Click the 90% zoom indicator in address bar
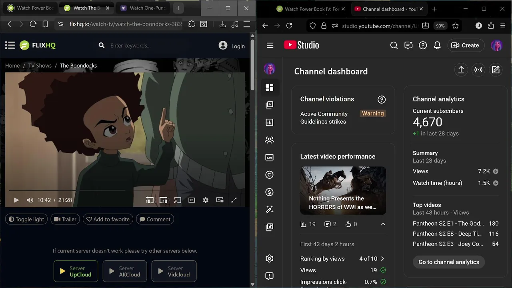The height and width of the screenshot is (288, 512). (440, 26)
